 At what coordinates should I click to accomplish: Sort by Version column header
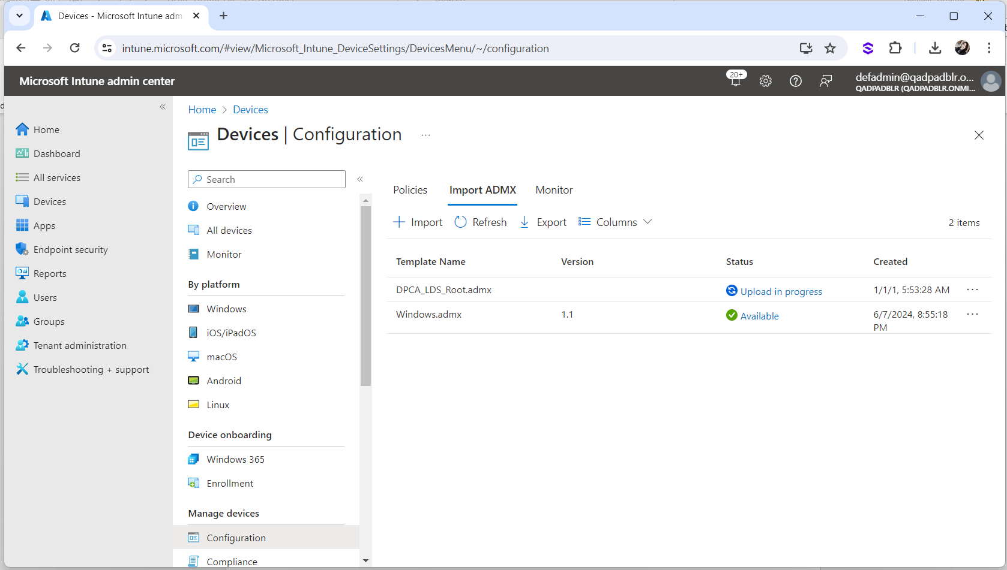pyautogui.click(x=577, y=262)
